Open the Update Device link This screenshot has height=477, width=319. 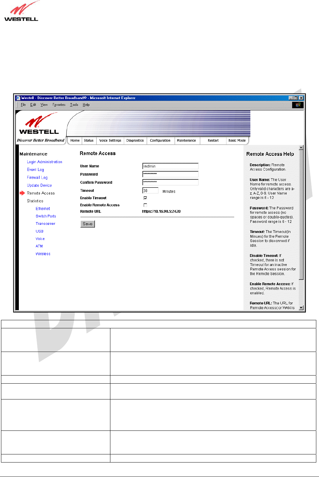pos(39,185)
